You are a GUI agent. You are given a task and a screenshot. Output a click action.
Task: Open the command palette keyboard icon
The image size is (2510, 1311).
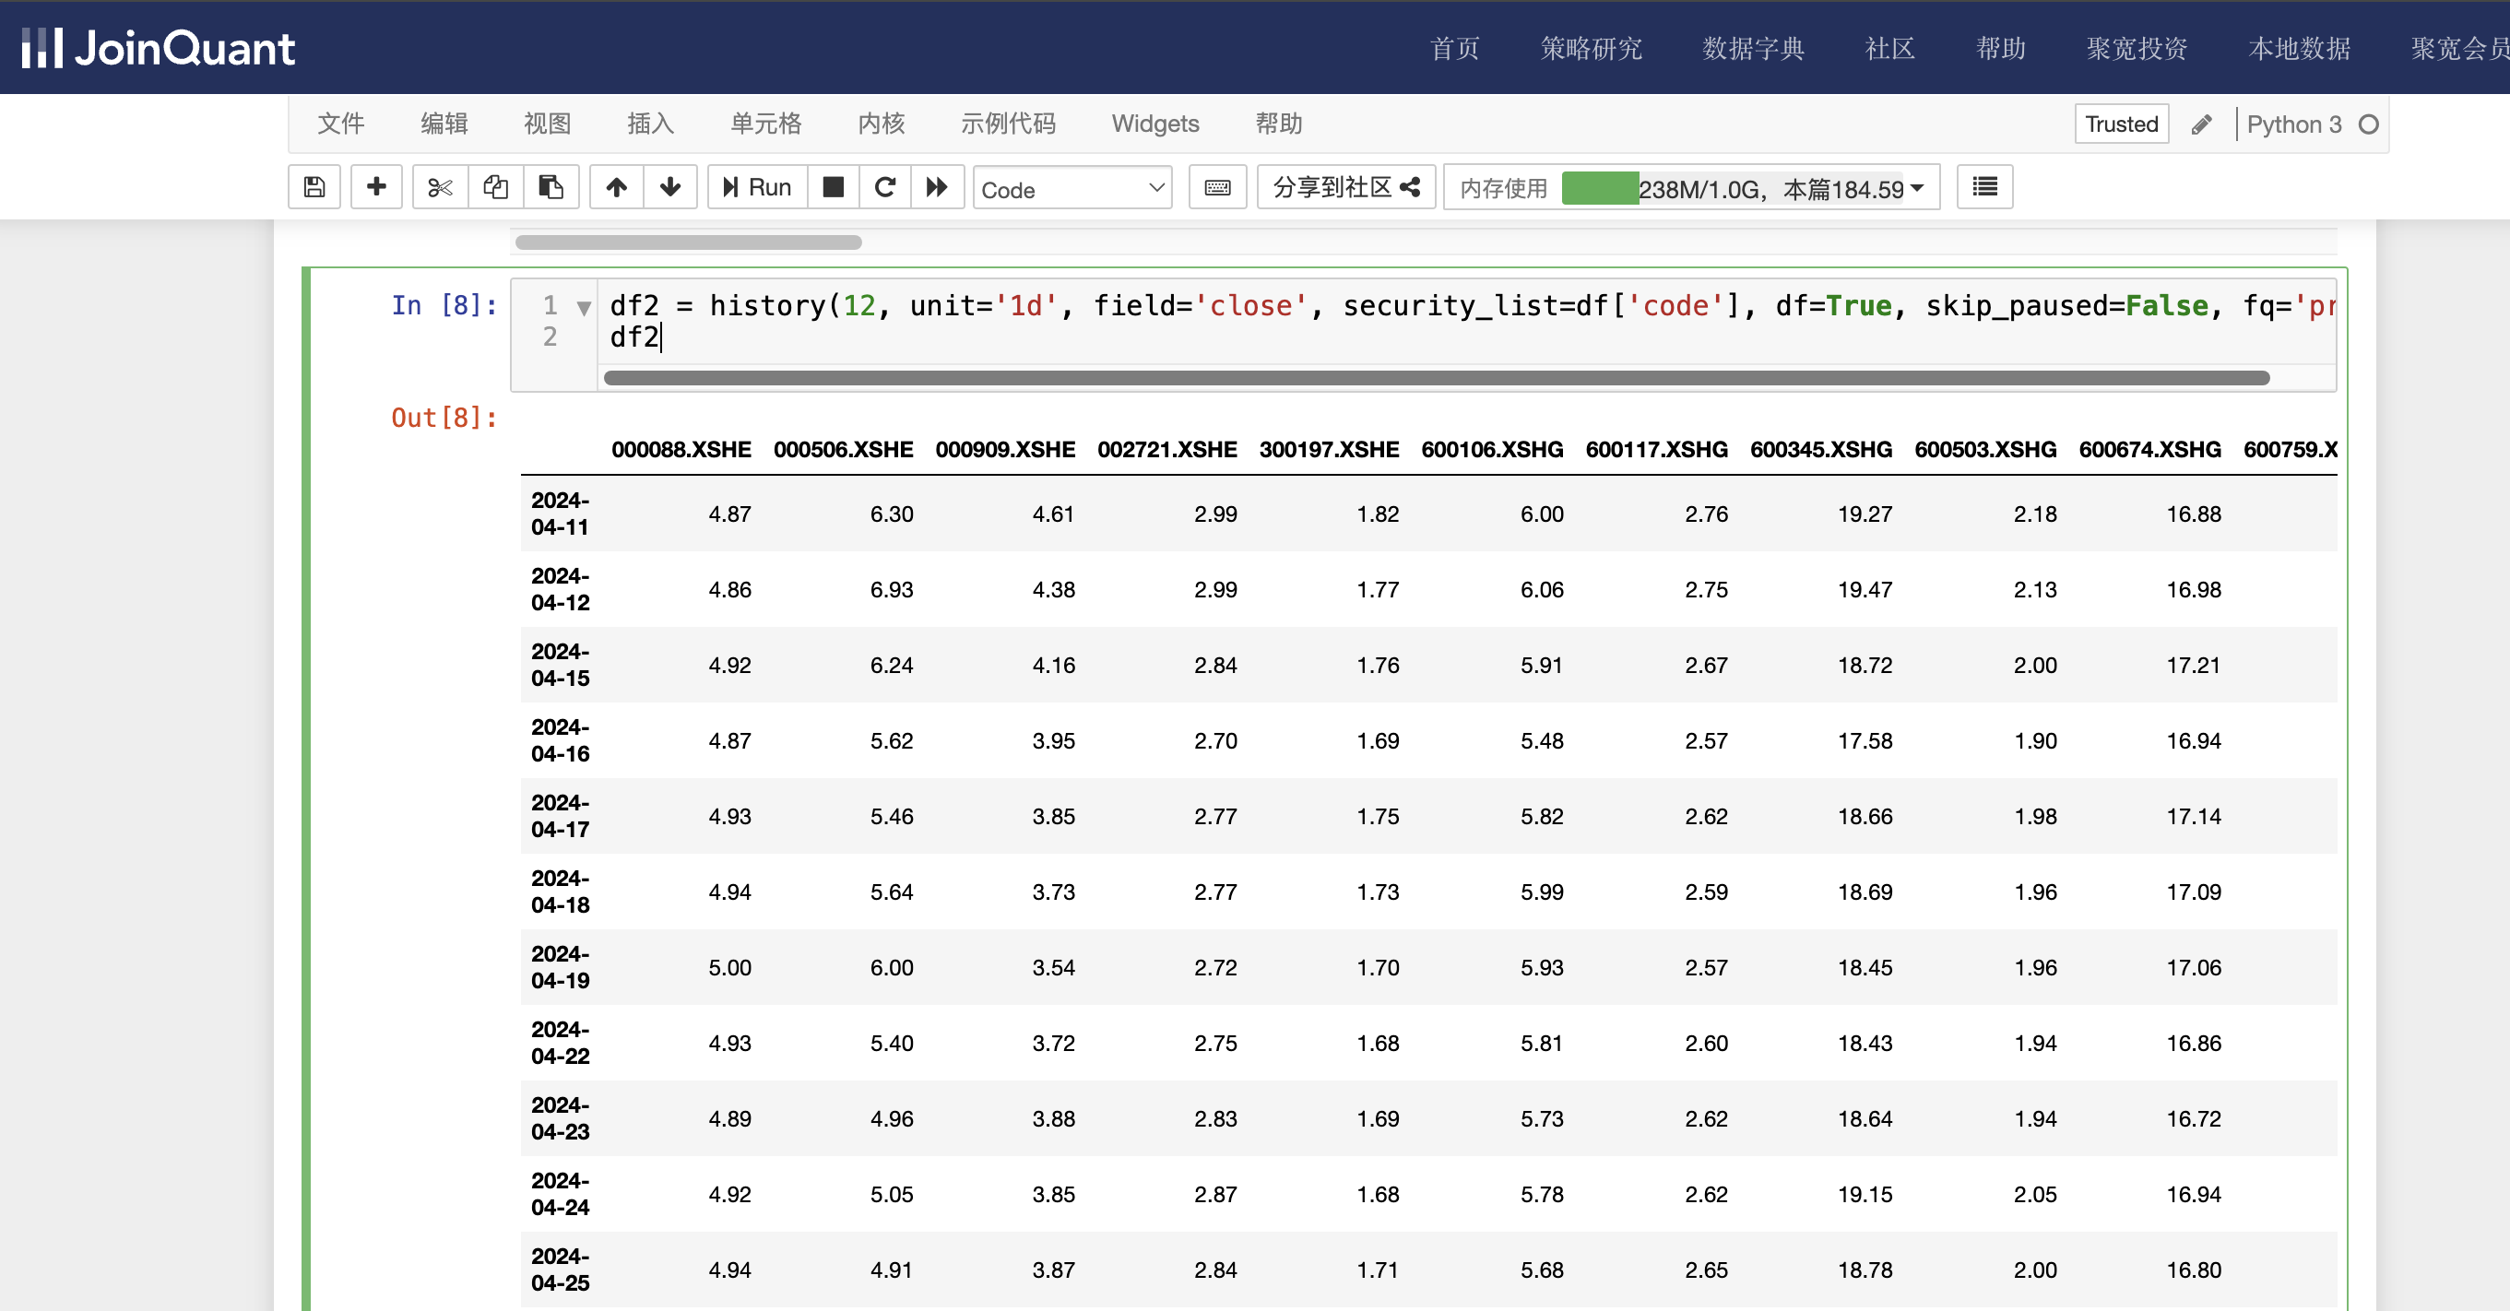(x=1217, y=187)
